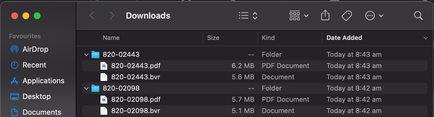Collapse the 820-02443 folder
The image size is (434, 117).
point(86,55)
